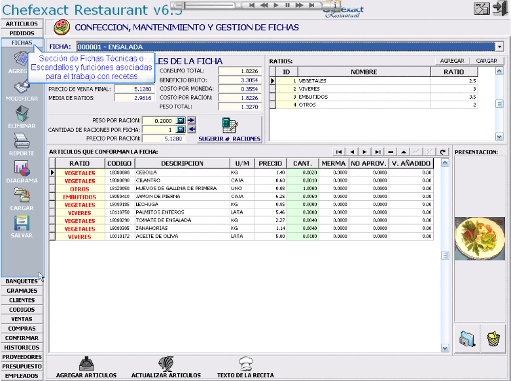This screenshot has width=511, height=381.
Task: Open the CODIGOS section
Action: [22, 309]
